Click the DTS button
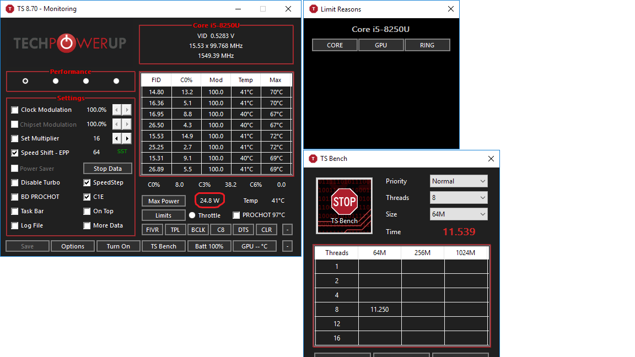Viewport: 635px width, 357px height. point(244,230)
